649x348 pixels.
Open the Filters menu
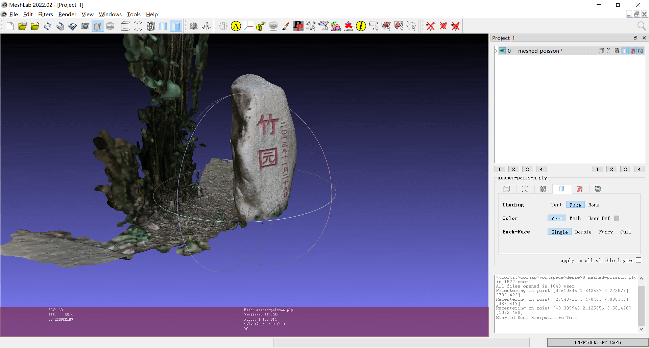point(45,14)
